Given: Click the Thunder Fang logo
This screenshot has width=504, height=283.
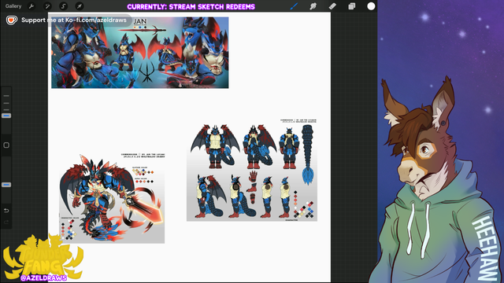Looking at the screenshot, I should coord(43,257).
